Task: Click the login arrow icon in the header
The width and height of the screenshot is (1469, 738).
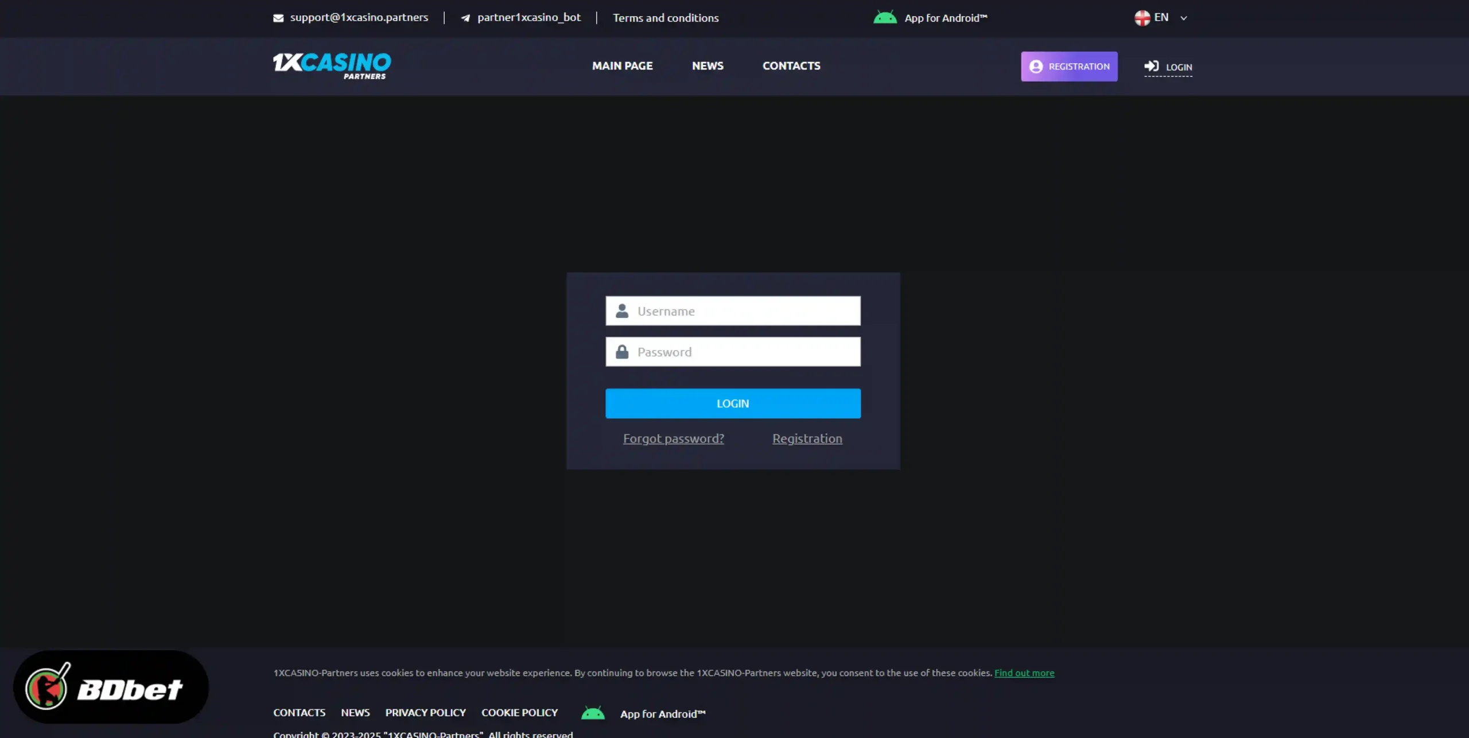Action: click(1151, 66)
